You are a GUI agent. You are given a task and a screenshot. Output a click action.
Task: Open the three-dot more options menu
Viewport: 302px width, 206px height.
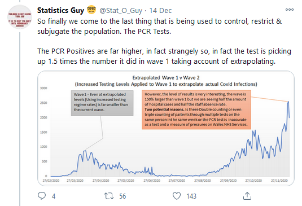click(290, 10)
